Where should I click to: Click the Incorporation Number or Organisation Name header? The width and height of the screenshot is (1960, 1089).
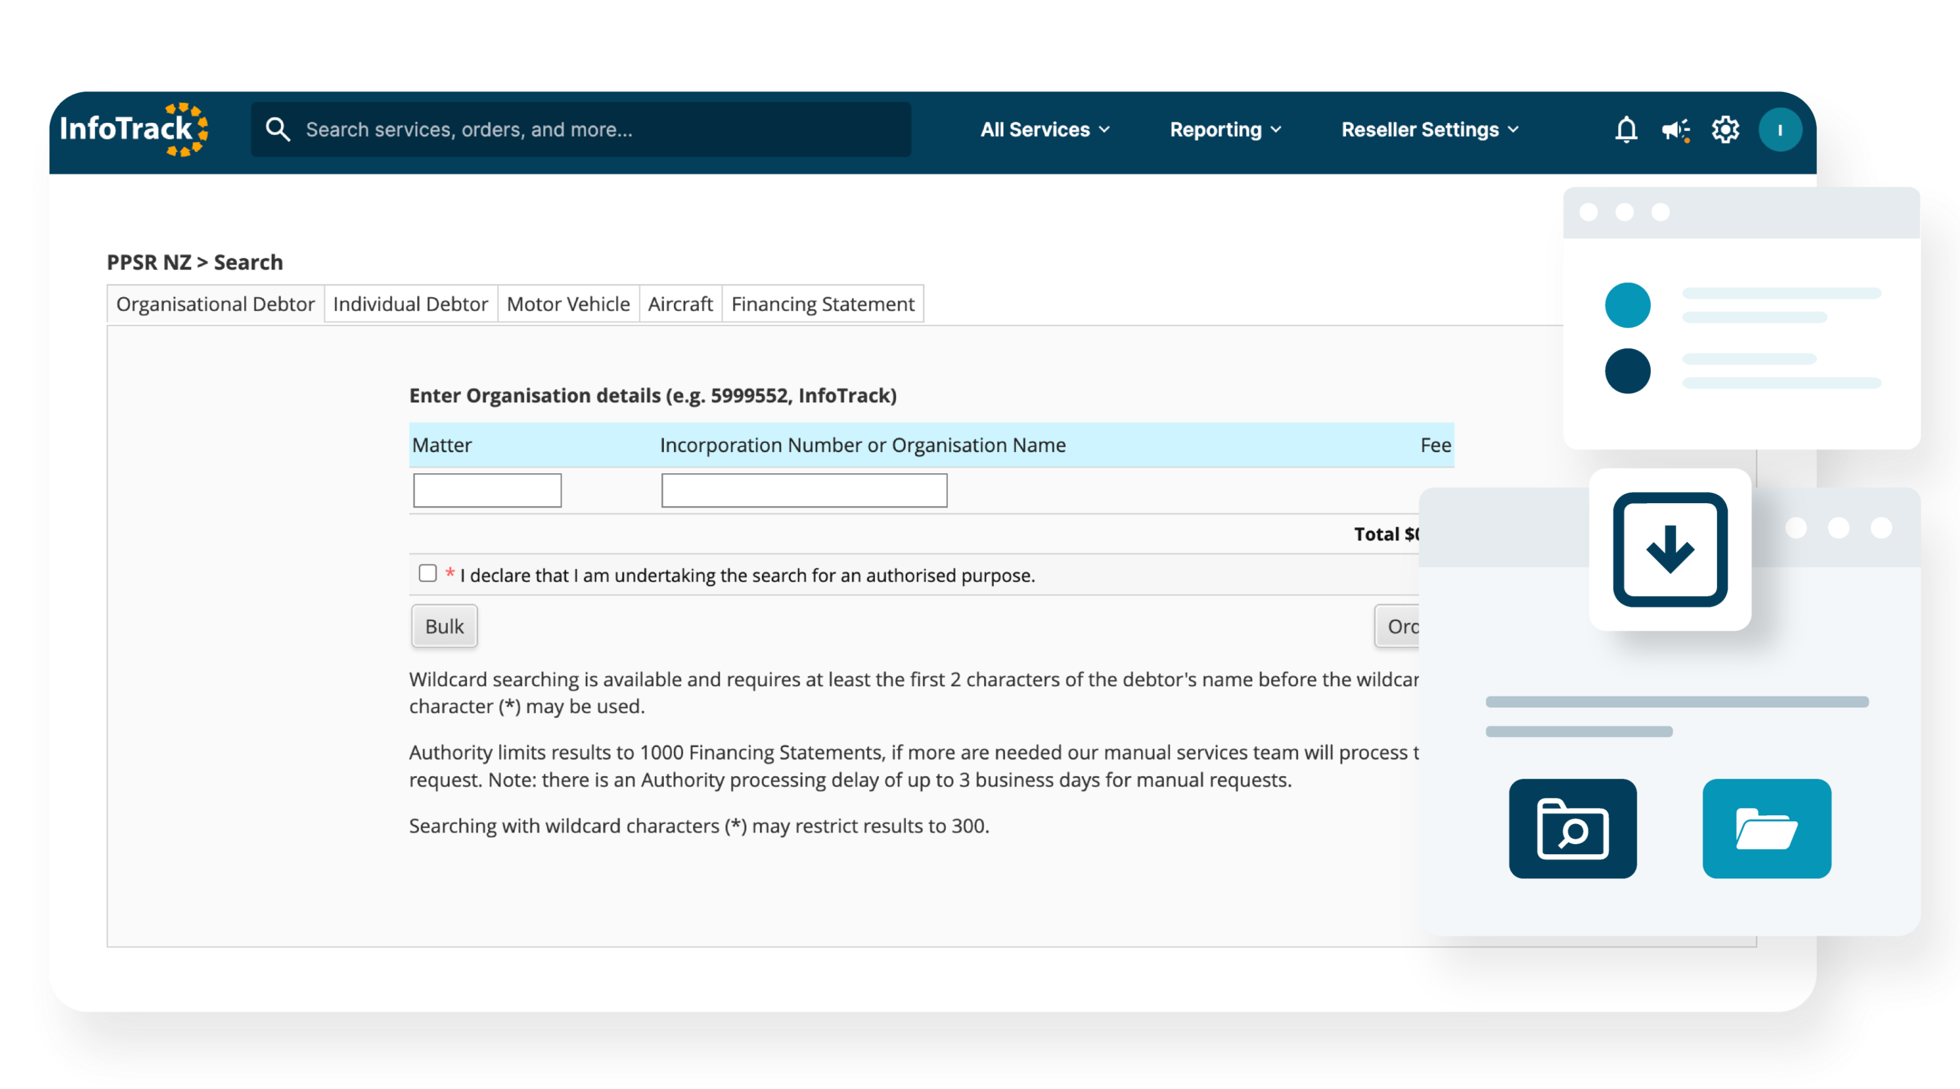point(863,446)
